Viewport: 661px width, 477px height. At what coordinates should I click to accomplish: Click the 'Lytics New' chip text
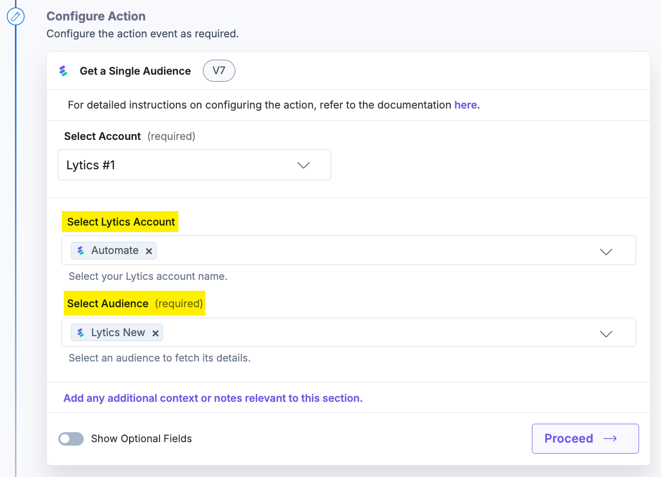118,333
